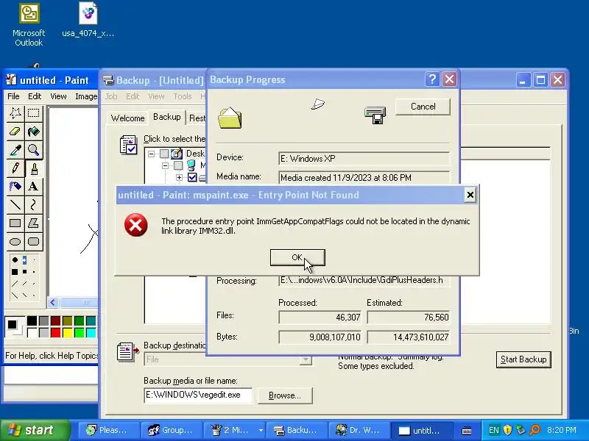
Task: Open the Tools menu in Backup window
Action: click(183, 96)
